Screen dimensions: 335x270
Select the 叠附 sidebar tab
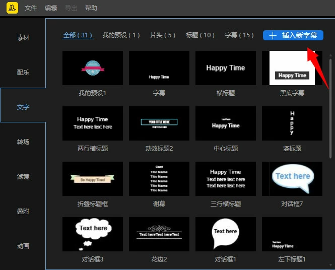[23, 211]
